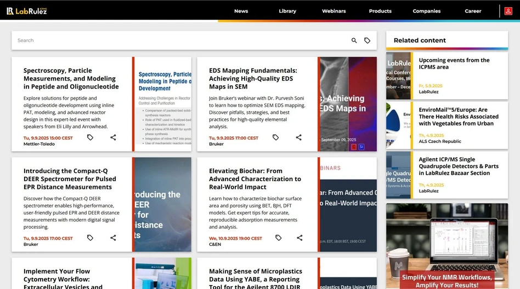
Task: Click the Mettler-Toledo company name
Action: (x=39, y=144)
